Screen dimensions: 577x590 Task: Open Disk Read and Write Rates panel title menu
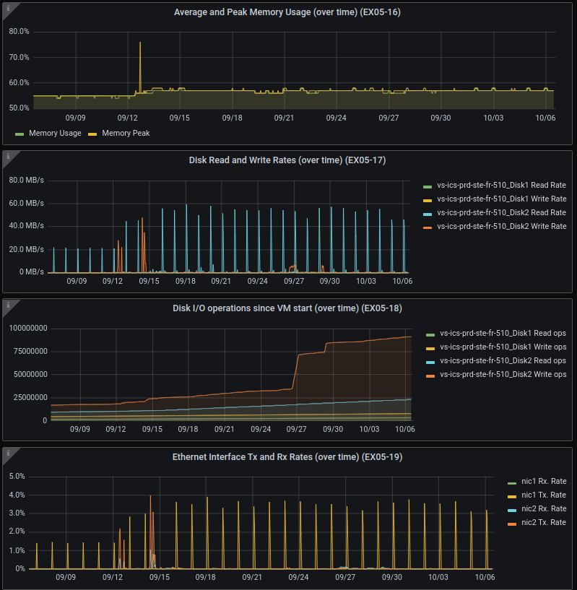(287, 160)
